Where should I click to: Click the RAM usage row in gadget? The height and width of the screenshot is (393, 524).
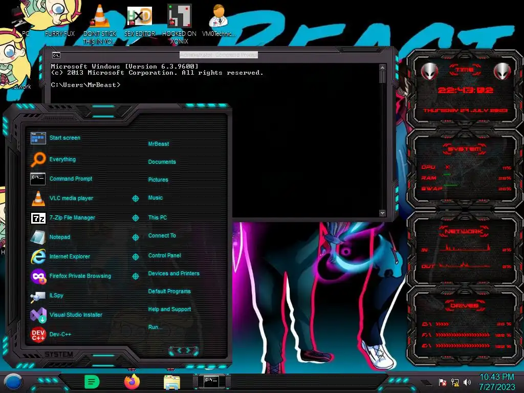pos(467,178)
